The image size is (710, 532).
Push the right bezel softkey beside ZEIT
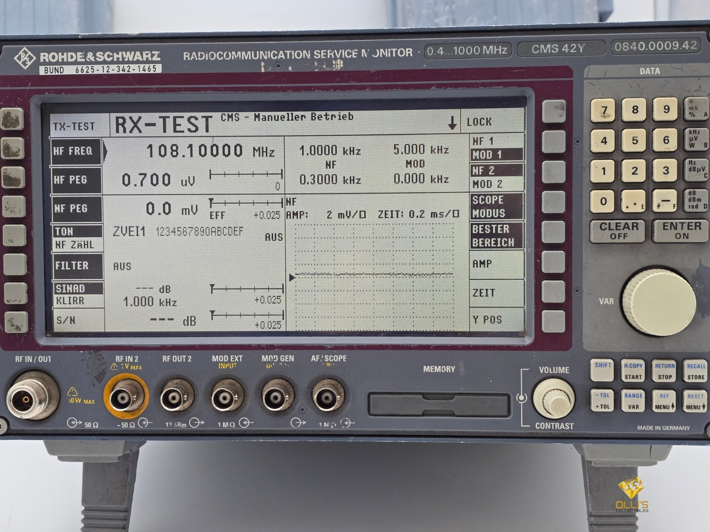[554, 291]
